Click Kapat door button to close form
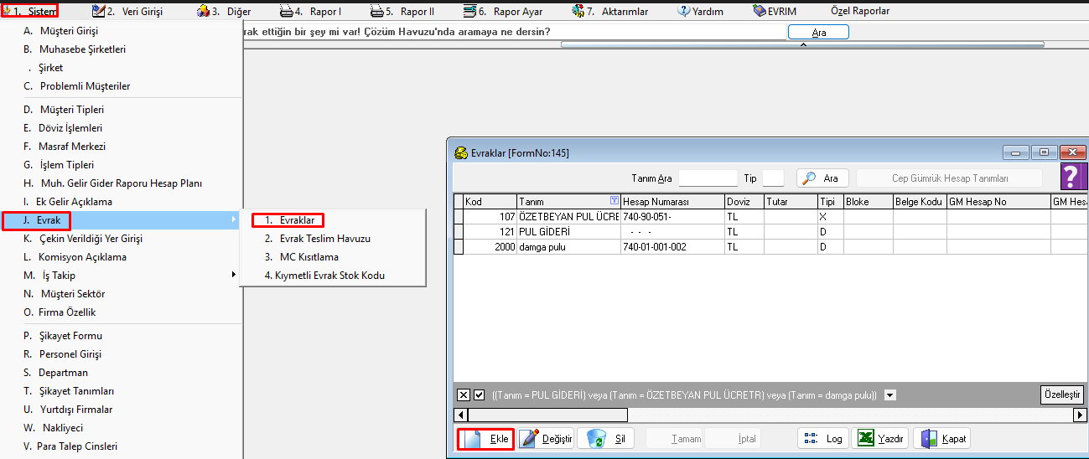The height and width of the screenshot is (459, 1089). click(941, 439)
